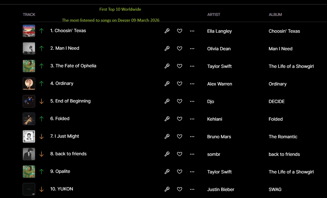Expand the three-dot menu for Opalite
The height and width of the screenshot is (198, 327).
point(192,172)
